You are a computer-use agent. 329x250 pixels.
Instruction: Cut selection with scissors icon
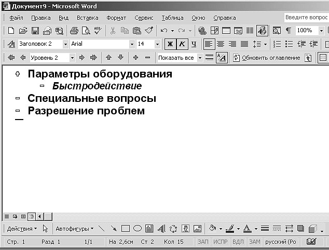tap(113, 31)
